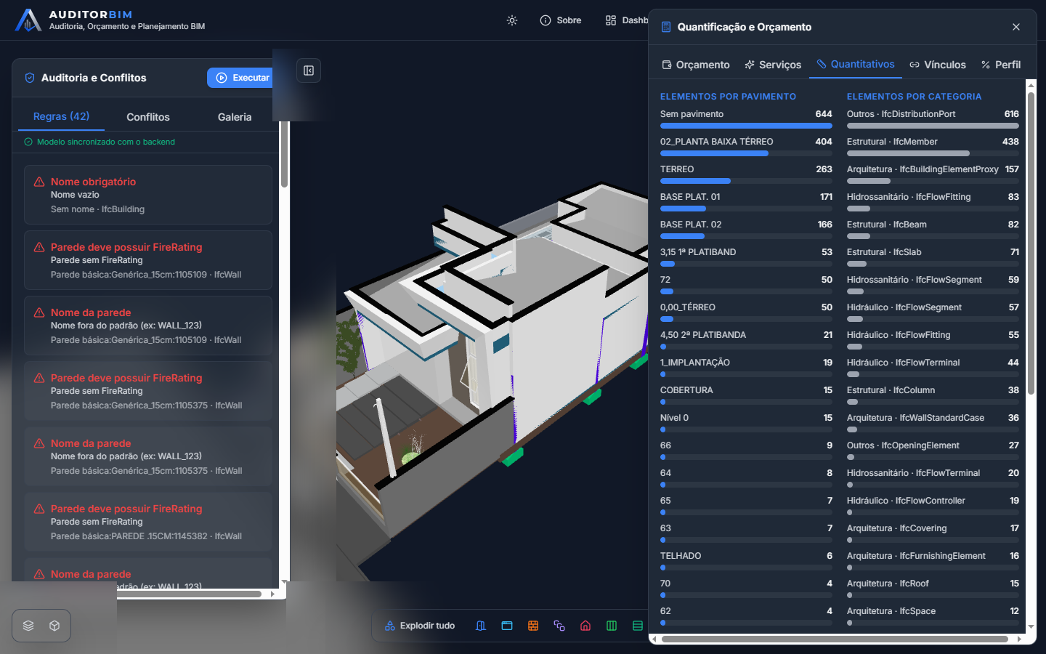Viewport: 1046px width, 654px height.
Task: Select FireRating rule for wall 1105109
Action: click(148, 260)
